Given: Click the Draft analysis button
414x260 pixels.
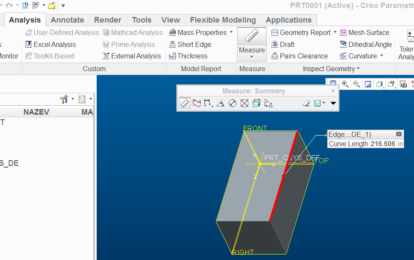Looking at the screenshot, I should click(283, 44).
